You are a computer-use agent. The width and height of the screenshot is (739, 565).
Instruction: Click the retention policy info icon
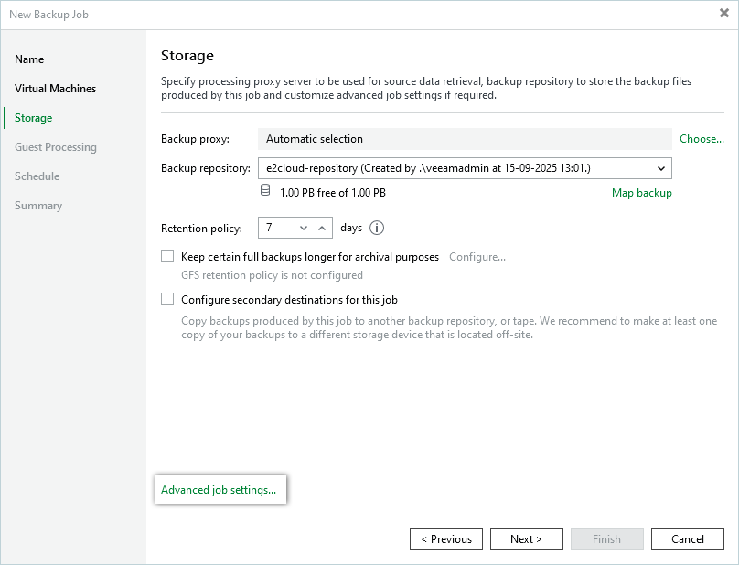(x=377, y=228)
